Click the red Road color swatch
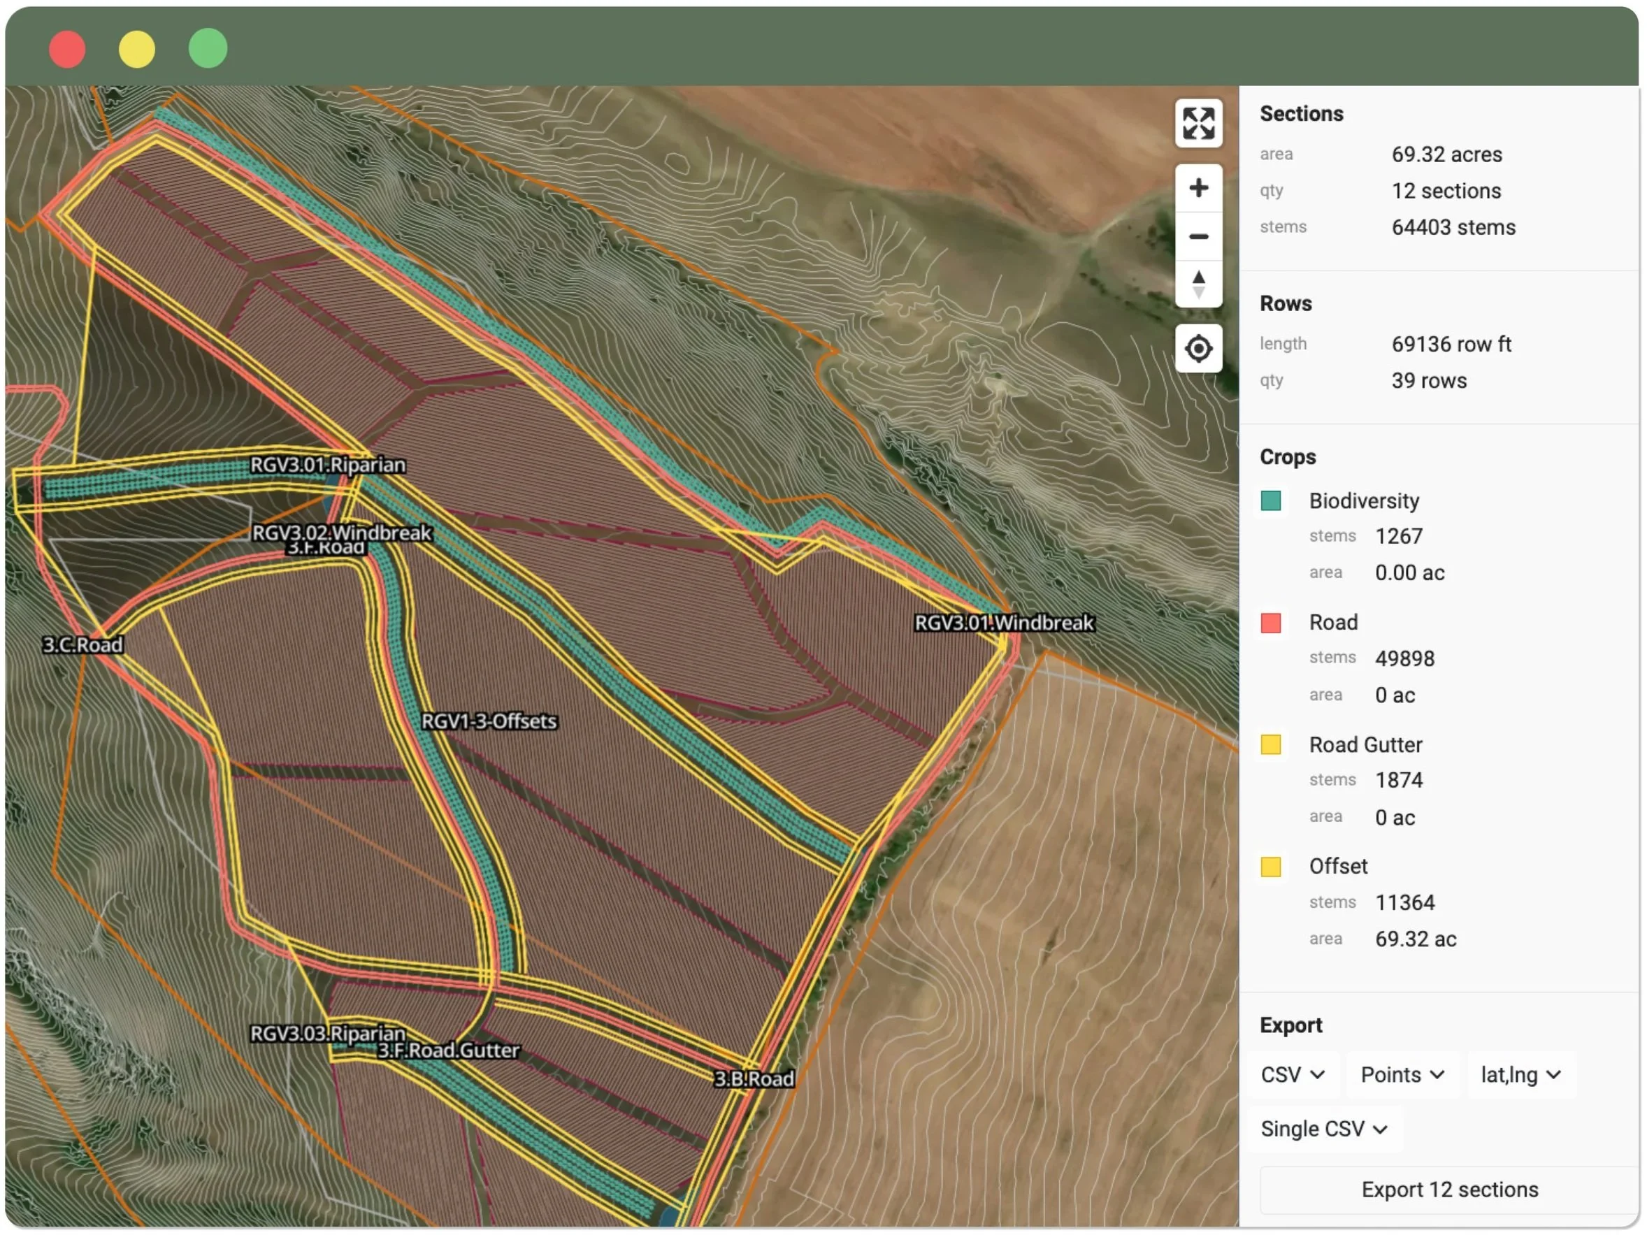The image size is (1647, 1235). 1270,622
